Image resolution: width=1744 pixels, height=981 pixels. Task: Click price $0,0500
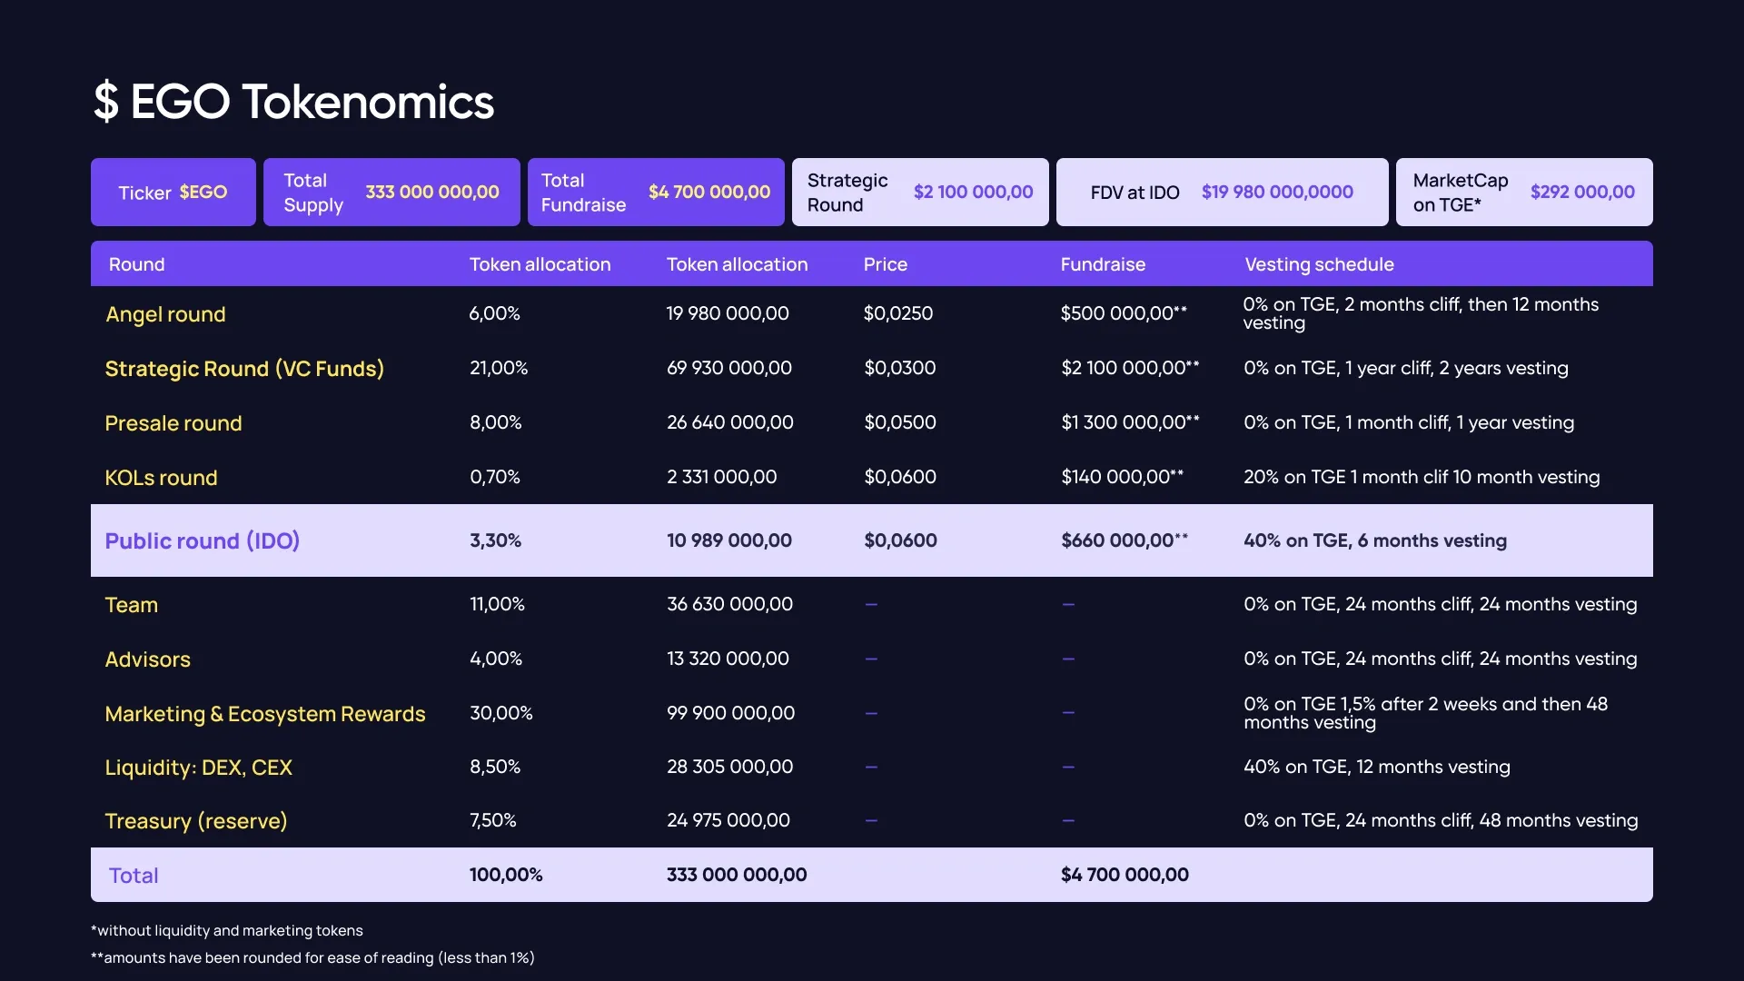(900, 422)
